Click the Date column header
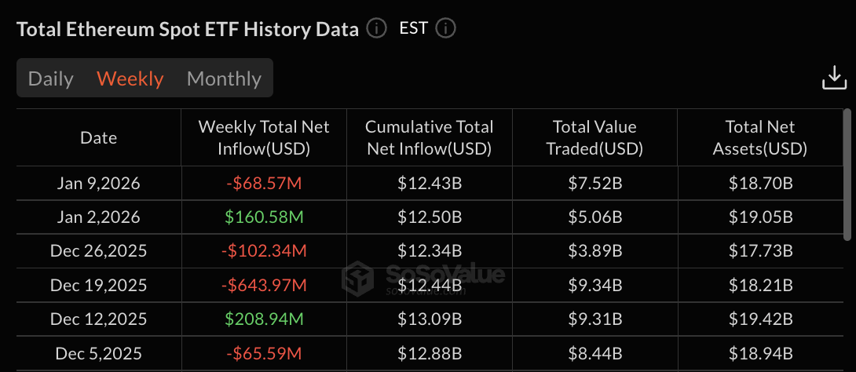This screenshot has height=372, width=856. (99, 137)
